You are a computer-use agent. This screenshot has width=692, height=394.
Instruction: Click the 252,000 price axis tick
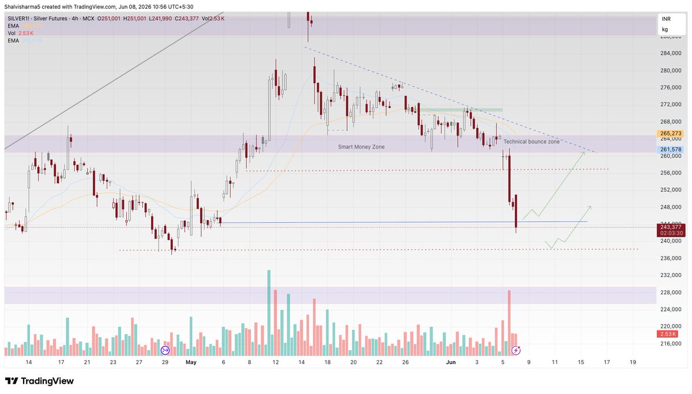671,190
